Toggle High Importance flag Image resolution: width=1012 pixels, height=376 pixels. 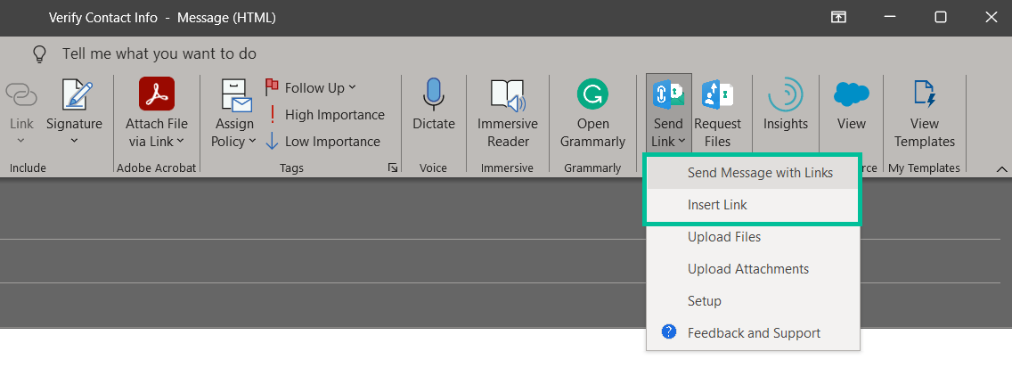[x=325, y=115]
